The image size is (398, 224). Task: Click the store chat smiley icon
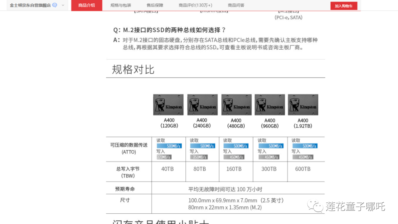pyautogui.click(x=55, y=5)
